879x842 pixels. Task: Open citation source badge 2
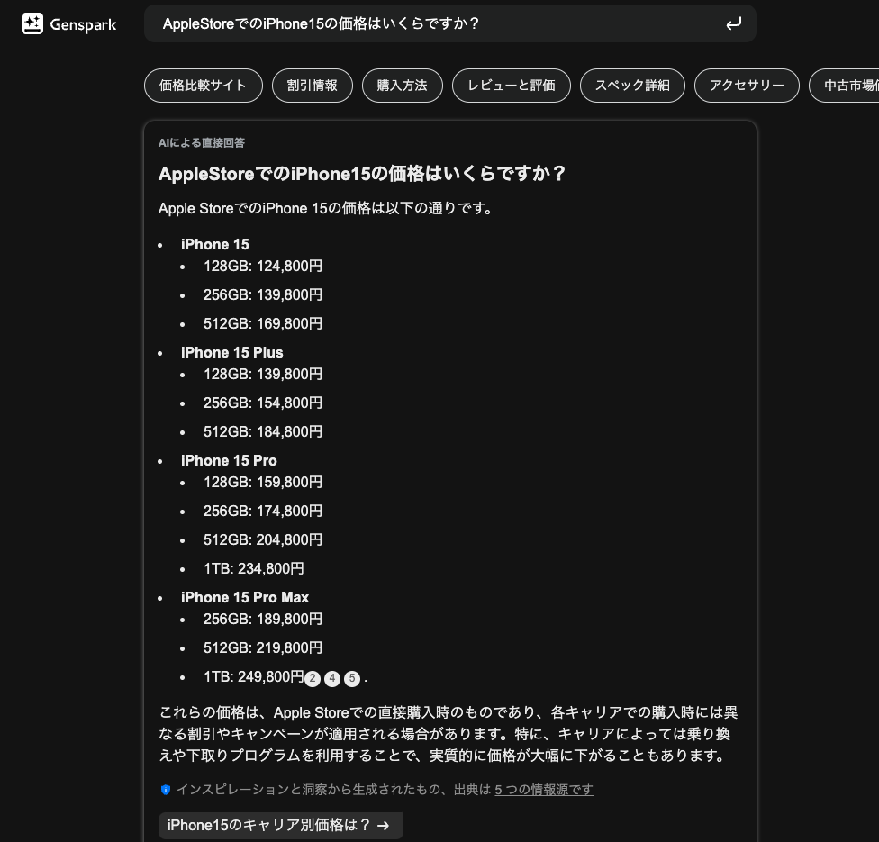click(313, 678)
